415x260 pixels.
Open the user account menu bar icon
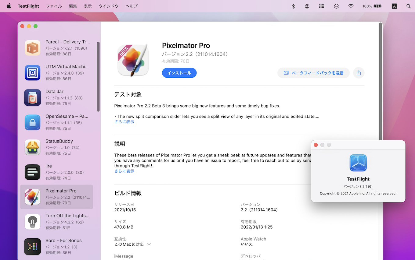(x=307, y=6)
